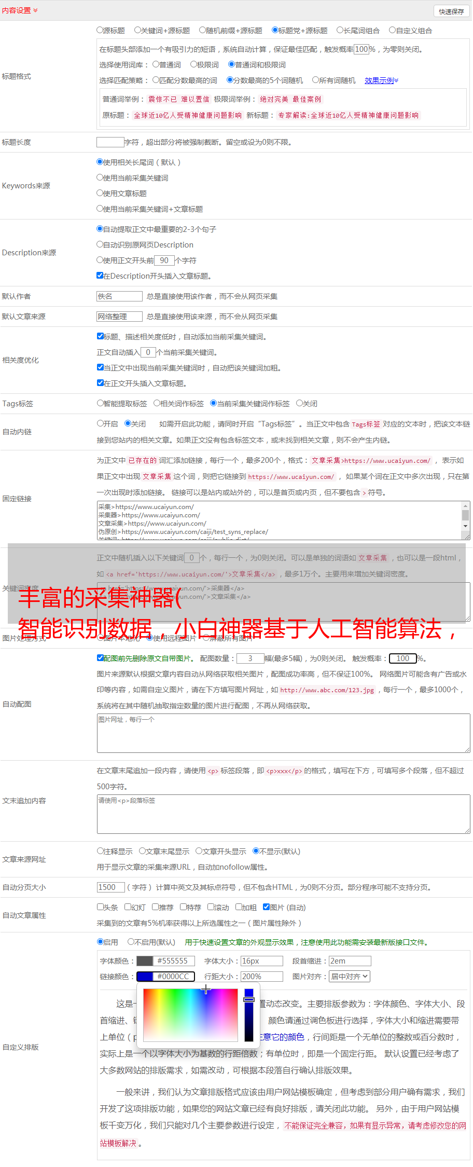Select 使用文章标题 for Keywords source
The height and width of the screenshot is (1167, 473).
coord(100,193)
